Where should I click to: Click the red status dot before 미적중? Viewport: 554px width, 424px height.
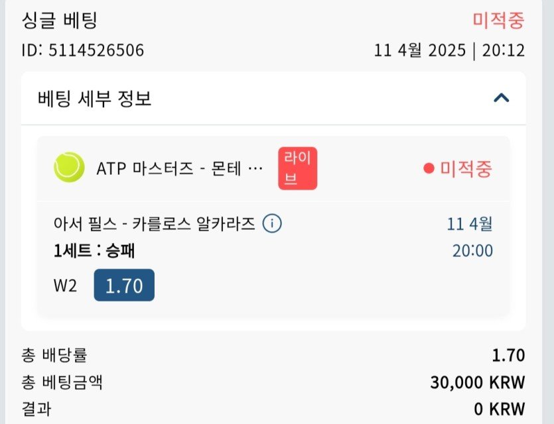tap(429, 169)
